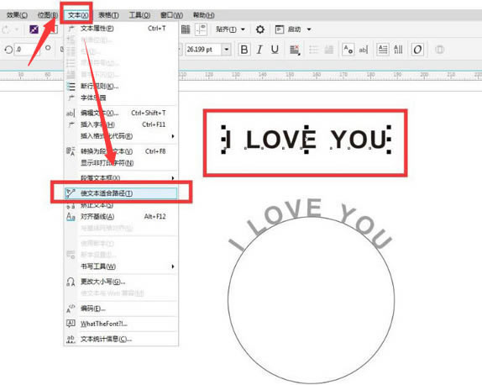This screenshot has width=482, height=385.
Task: Click the line-break rules menu icon
Action: 71,87
